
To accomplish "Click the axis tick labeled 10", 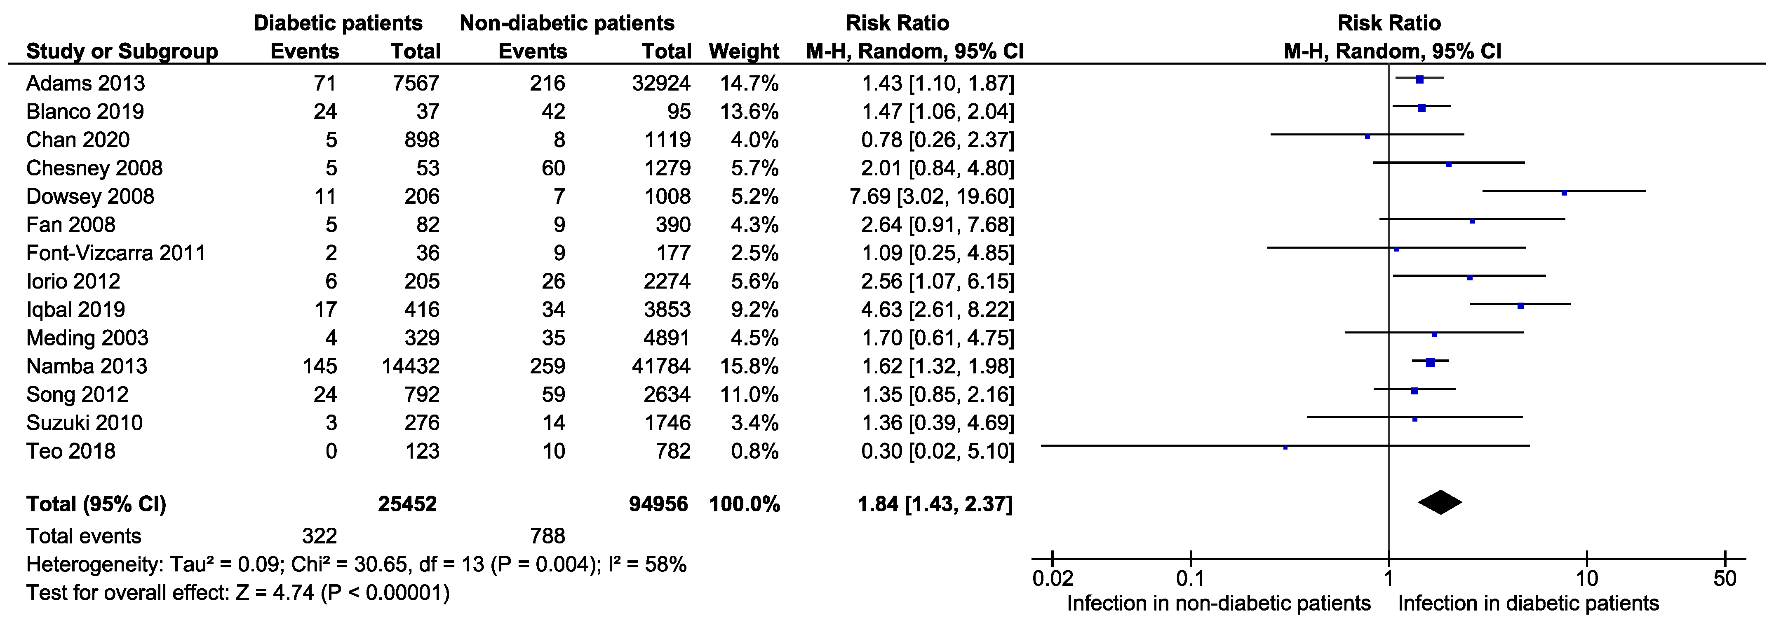I will pyautogui.click(x=1587, y=578).
